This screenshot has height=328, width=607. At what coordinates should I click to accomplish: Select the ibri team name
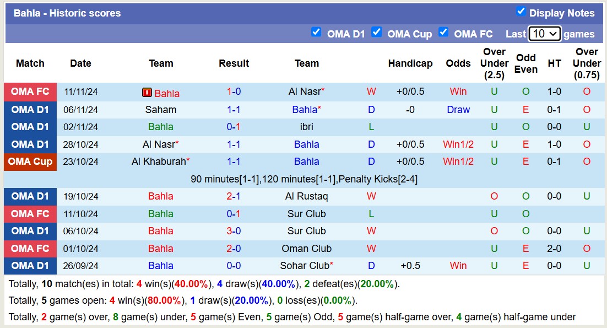pos(307,127)
